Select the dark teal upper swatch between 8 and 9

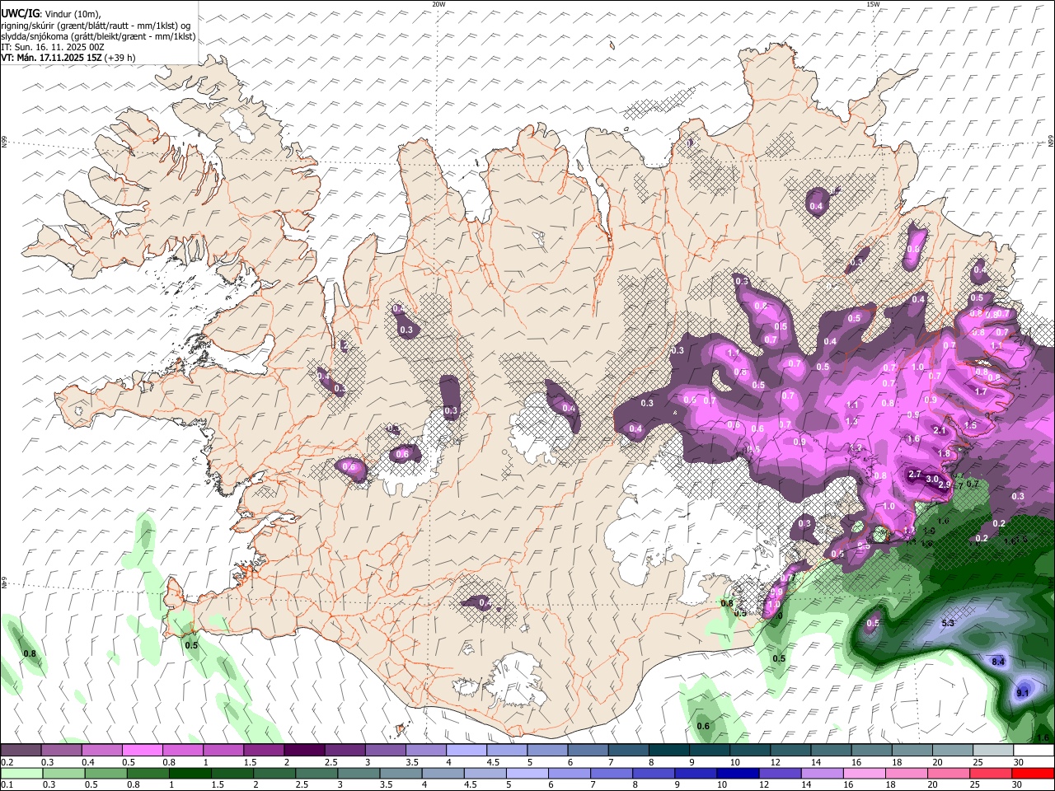[668, 750]
